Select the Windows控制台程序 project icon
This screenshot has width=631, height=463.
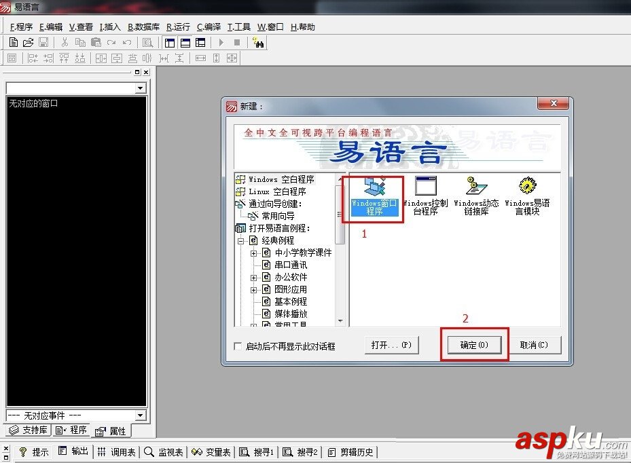point(425,196)
